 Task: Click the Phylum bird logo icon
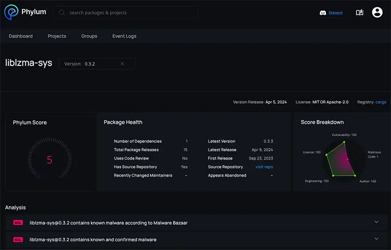click(x=11, y=12)
